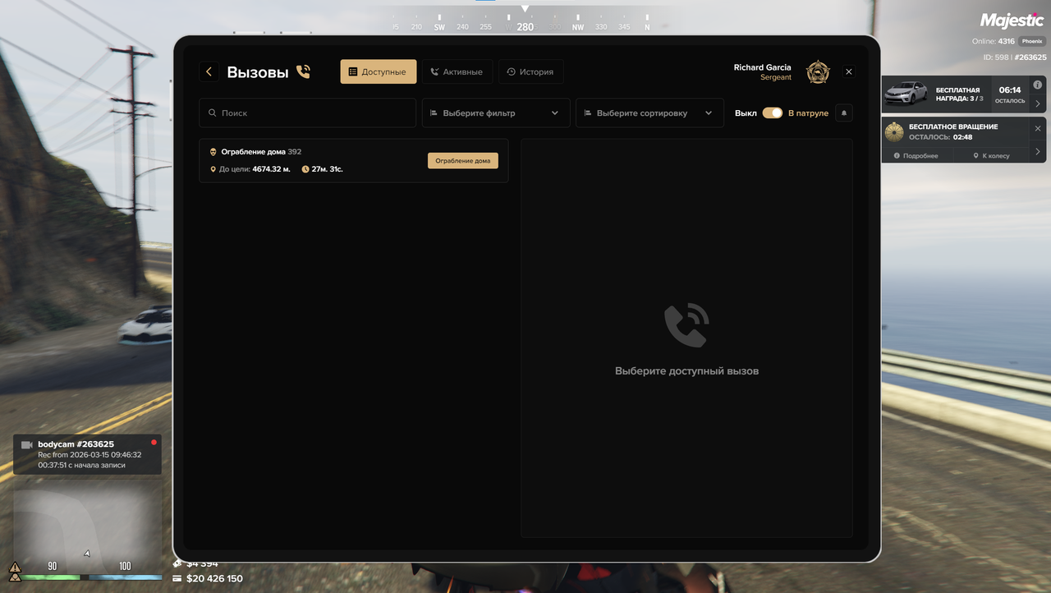
Task: Click the Phoenix server badge
Action: click(1032, 41)
